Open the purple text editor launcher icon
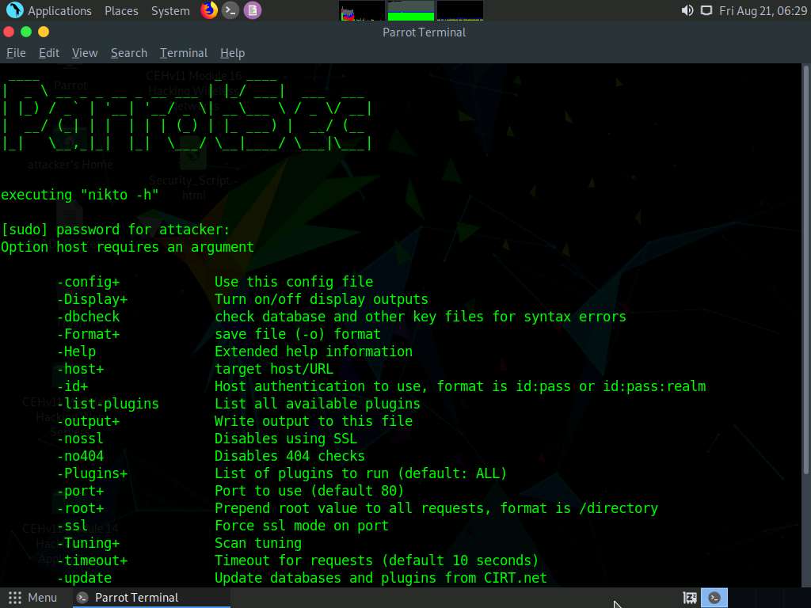The width and height of the screenshot is (811, 608). click(253, 10)
